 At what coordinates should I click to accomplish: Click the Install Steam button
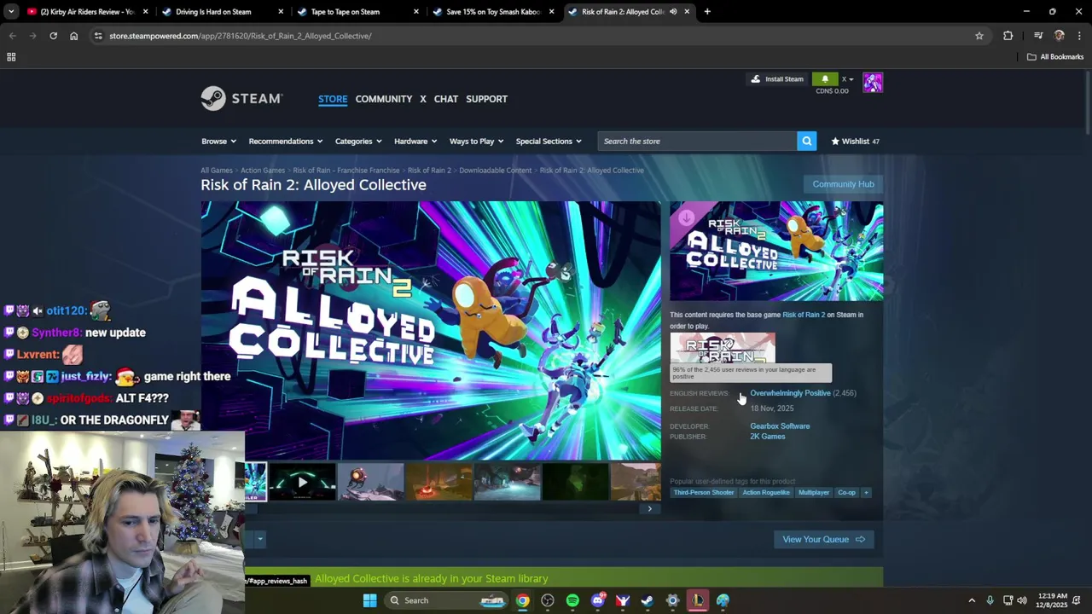click(776, 79)
